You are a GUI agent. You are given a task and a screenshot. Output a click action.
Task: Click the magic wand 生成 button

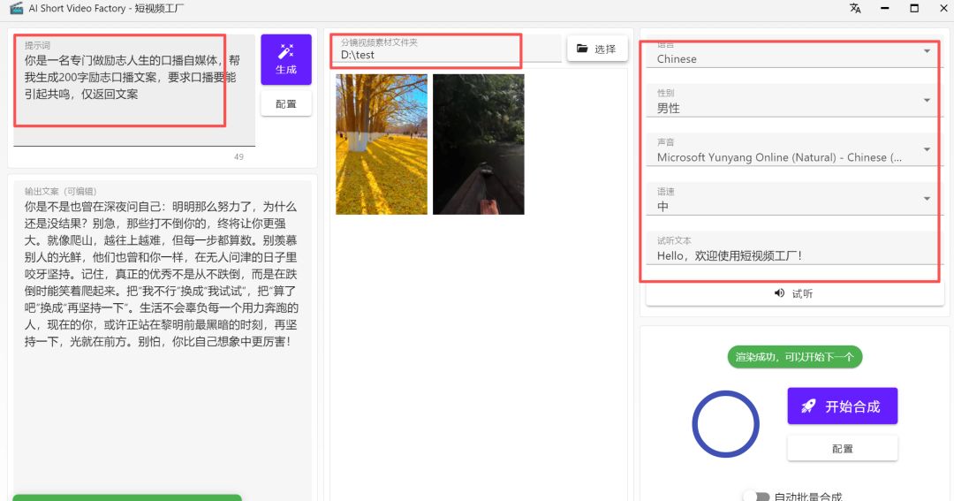286,59
